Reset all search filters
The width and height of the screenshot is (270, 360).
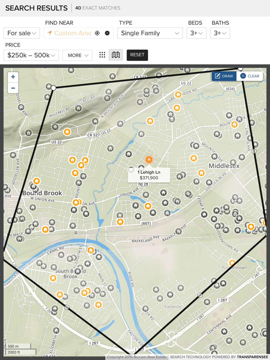pos(137,55)
